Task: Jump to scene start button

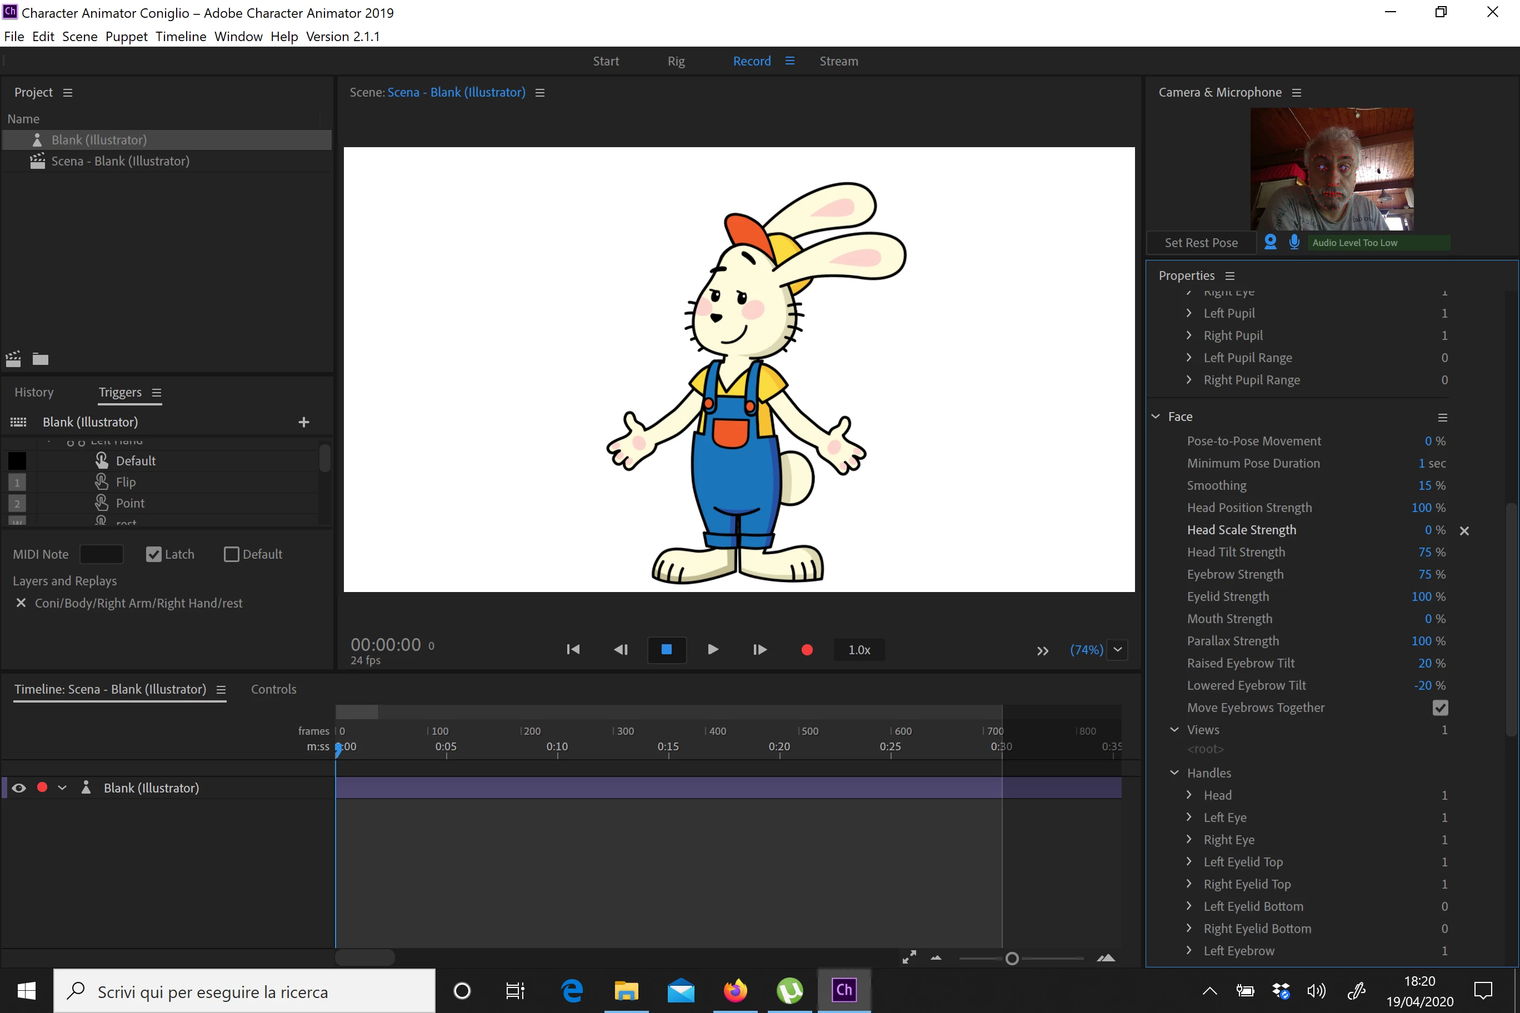Action: 573,649
